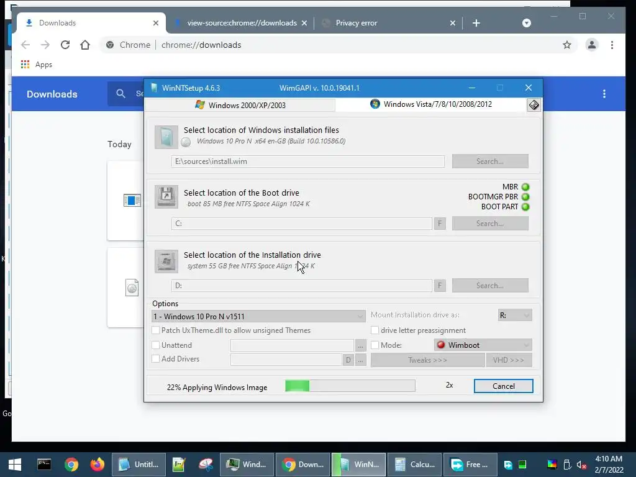Click Chrome's home button
The image size is (636, 477).
coord(84,45)
